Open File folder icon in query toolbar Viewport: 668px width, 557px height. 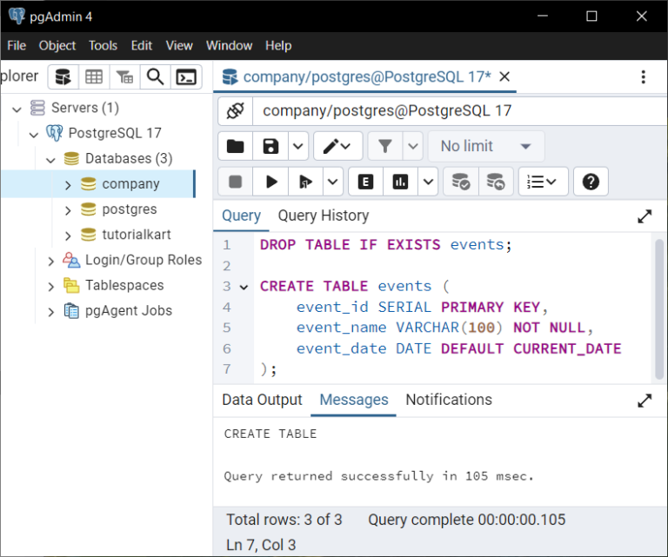coord(235,146)
